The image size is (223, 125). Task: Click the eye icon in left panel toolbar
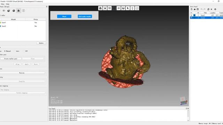(x=4, y=11)
